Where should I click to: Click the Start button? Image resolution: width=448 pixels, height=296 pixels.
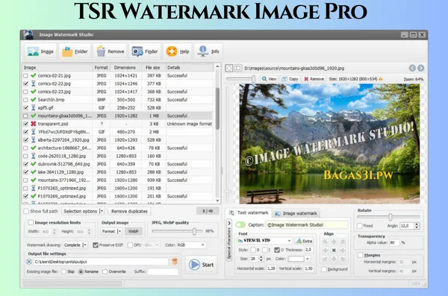(x=202, y=265)
